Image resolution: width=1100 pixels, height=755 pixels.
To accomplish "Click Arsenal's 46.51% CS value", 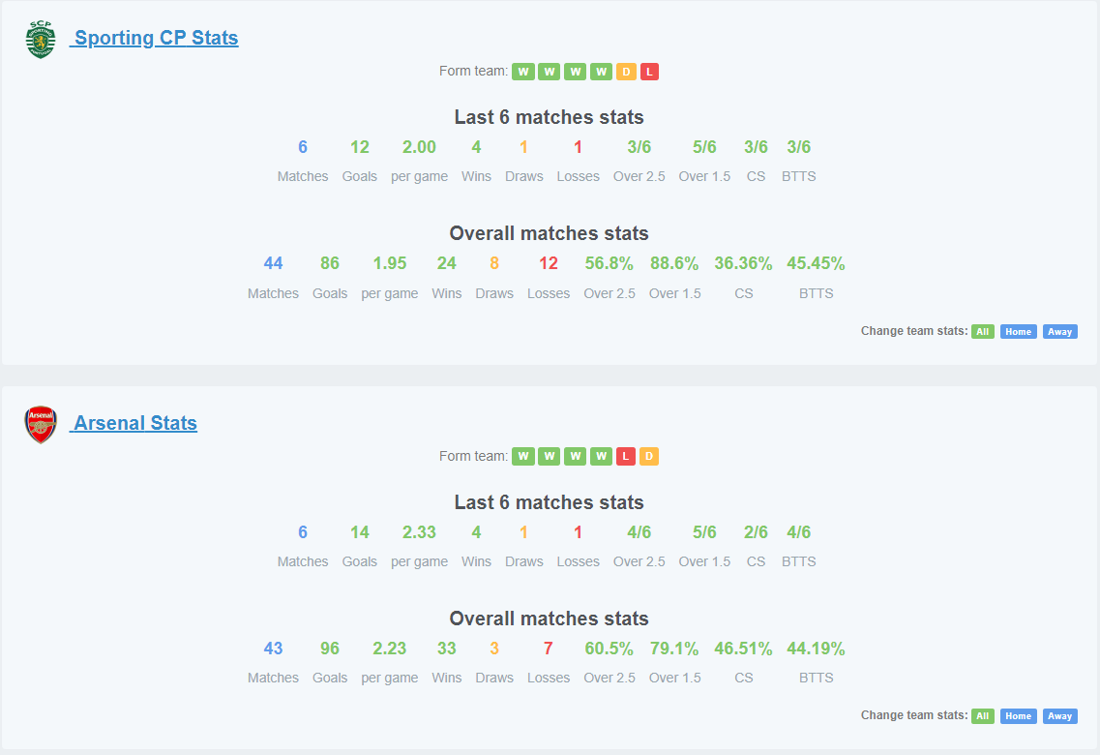I will pyautogui.click(x=743, y=649).
